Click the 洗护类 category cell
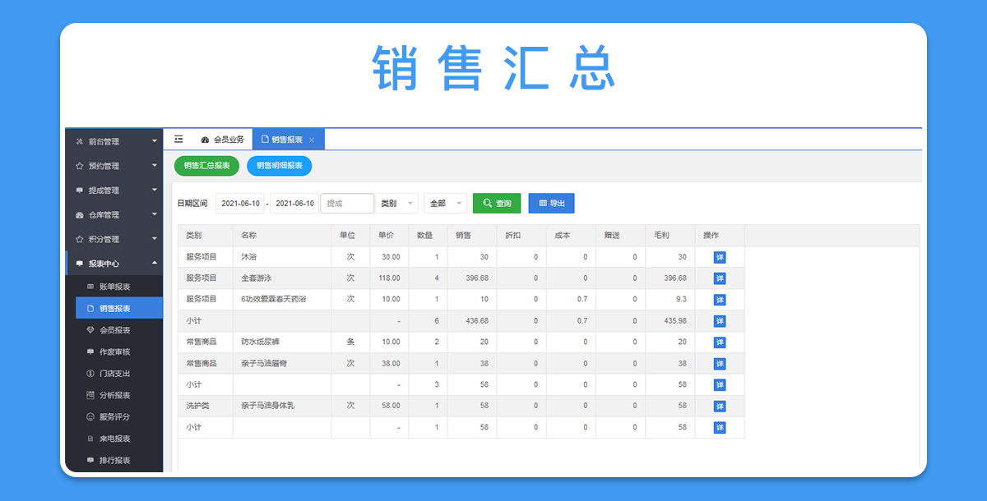This screenshot has height=501, width=987. tap(206, 407)
